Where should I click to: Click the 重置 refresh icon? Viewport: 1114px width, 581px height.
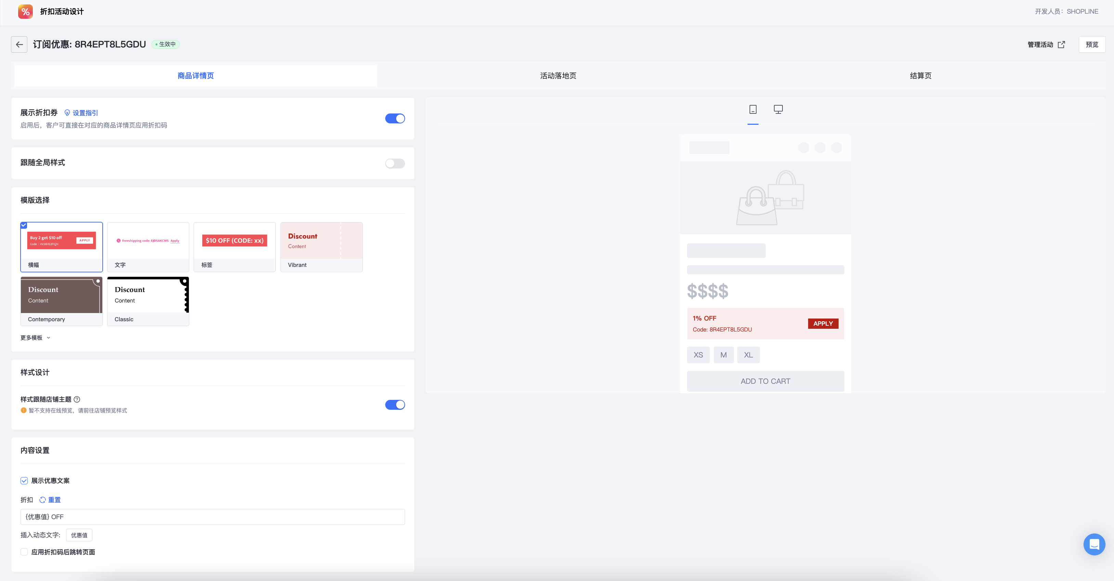pyautogui.click(x=42, y=500)
